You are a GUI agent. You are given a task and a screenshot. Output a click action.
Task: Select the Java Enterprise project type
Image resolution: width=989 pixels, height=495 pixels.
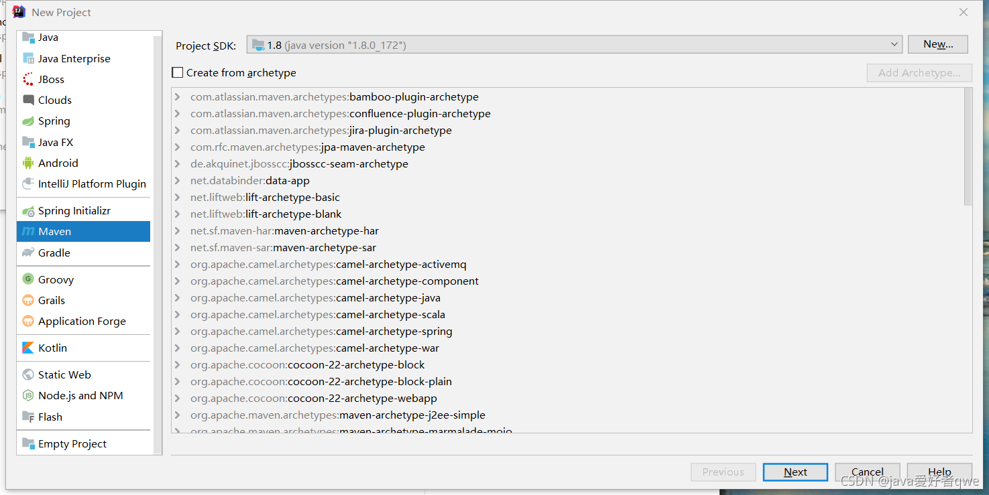pos(83,58)
